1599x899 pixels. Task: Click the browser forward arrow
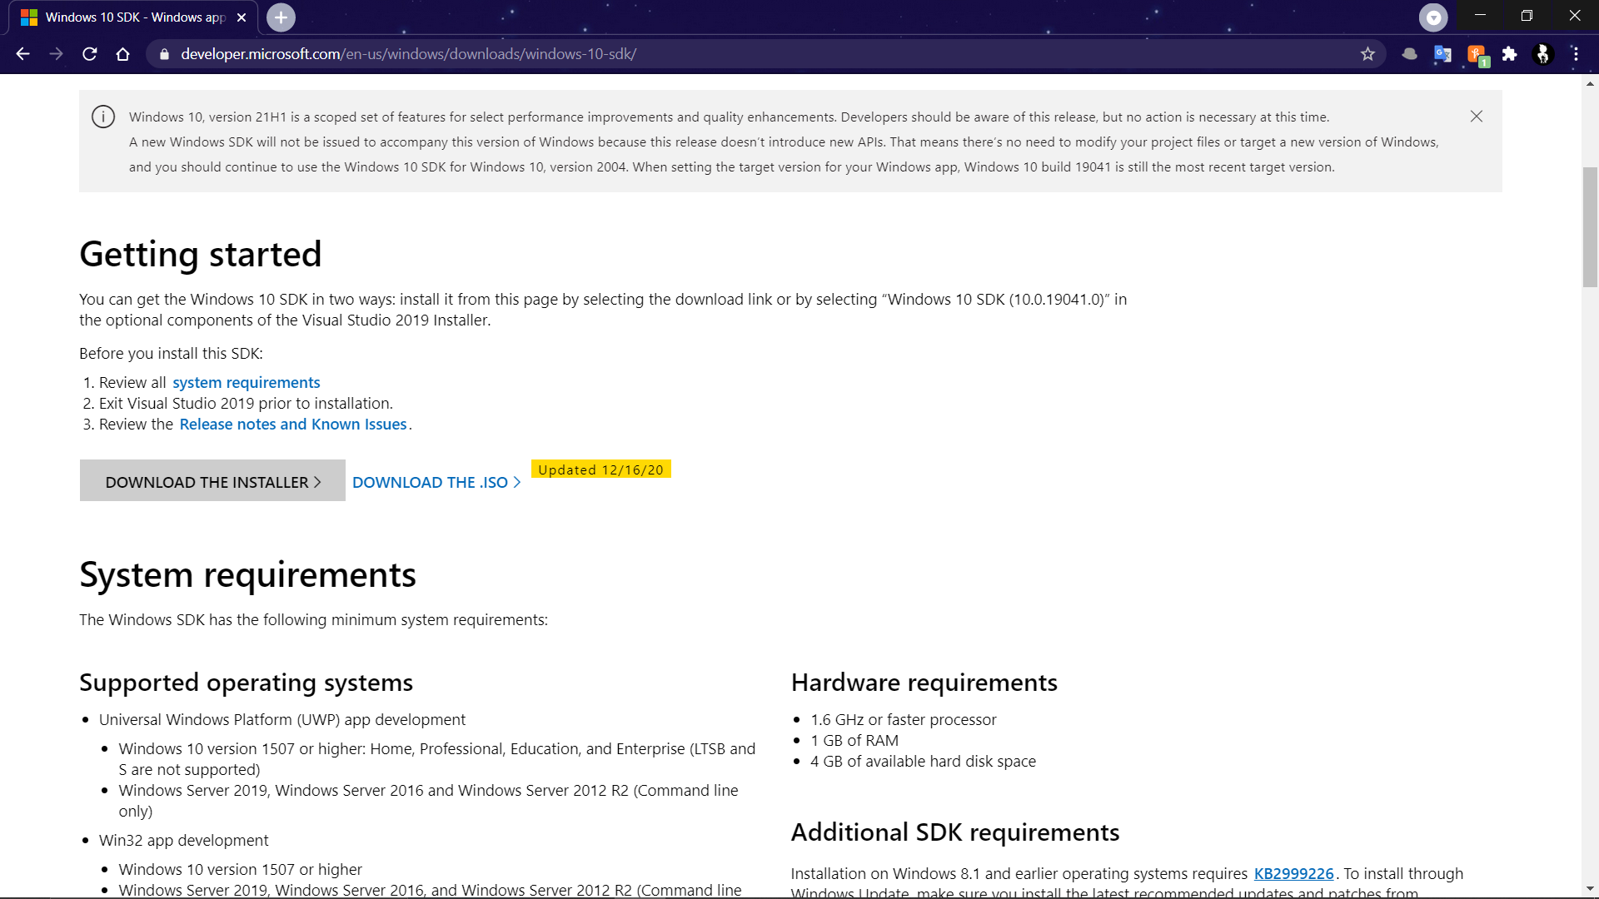[56, 54]
